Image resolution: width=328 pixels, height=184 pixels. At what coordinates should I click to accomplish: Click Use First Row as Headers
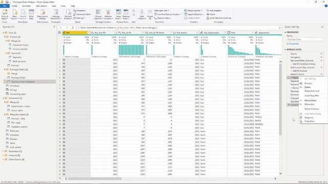point(167,14)
